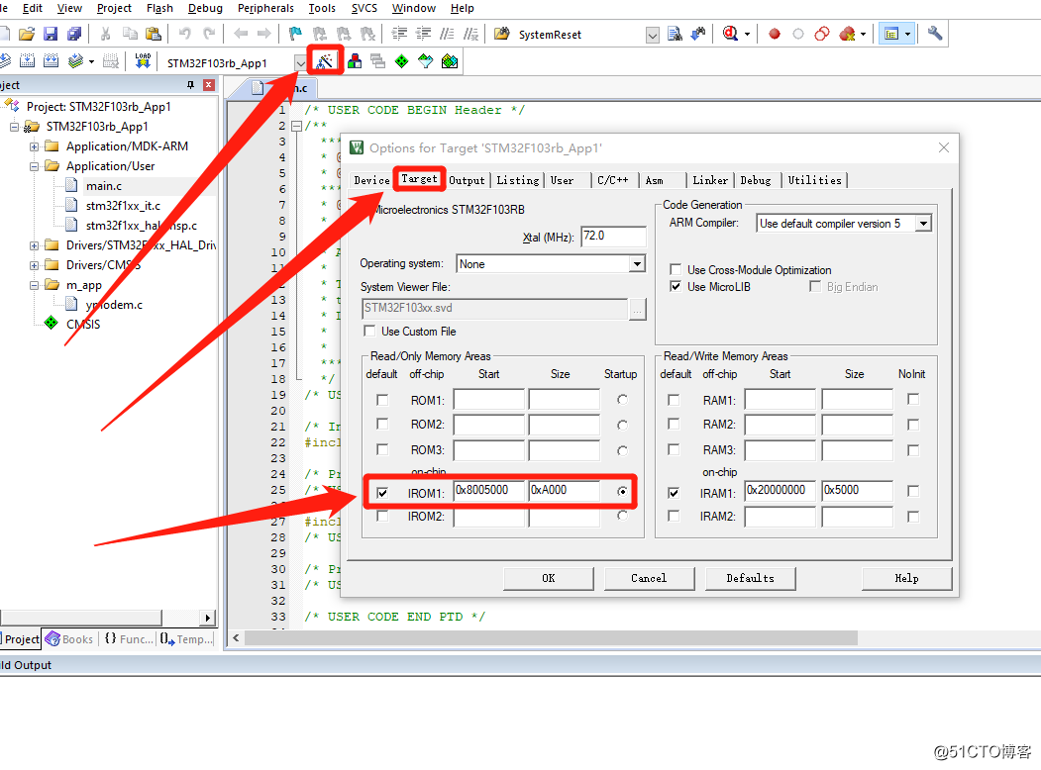
Task: Click Kill All Breakpoints icon
Action: (847, 34)
